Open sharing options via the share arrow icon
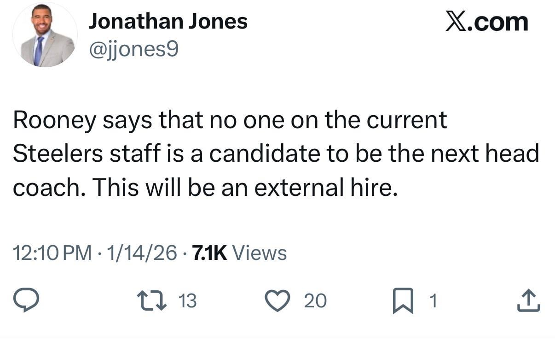The height and width of the screenshot is (359, 555). [x=528, y=300]
